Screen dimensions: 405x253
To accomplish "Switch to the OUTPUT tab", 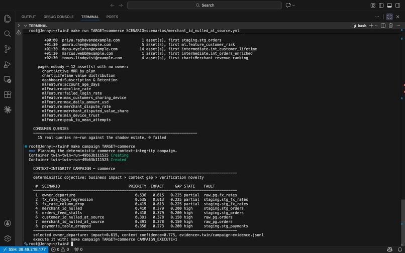I will pos(29,17).
